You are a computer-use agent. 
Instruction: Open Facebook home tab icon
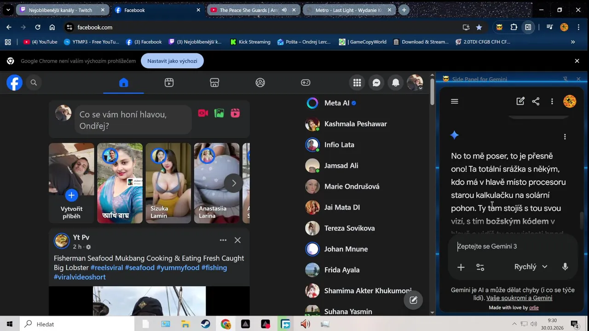(123, 83)
